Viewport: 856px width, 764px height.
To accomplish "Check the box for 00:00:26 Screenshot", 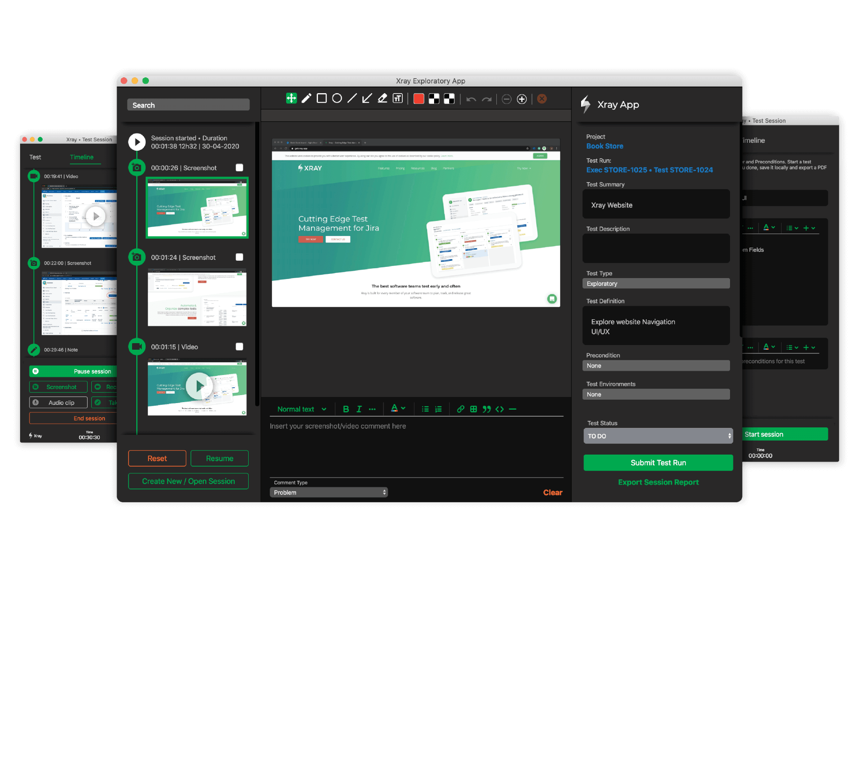I will point(239,168).
